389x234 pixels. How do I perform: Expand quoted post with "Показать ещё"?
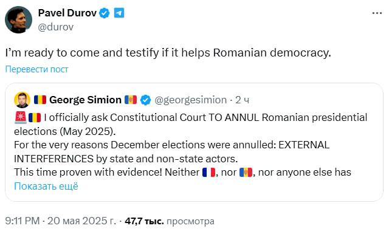(x=46, y=186)
